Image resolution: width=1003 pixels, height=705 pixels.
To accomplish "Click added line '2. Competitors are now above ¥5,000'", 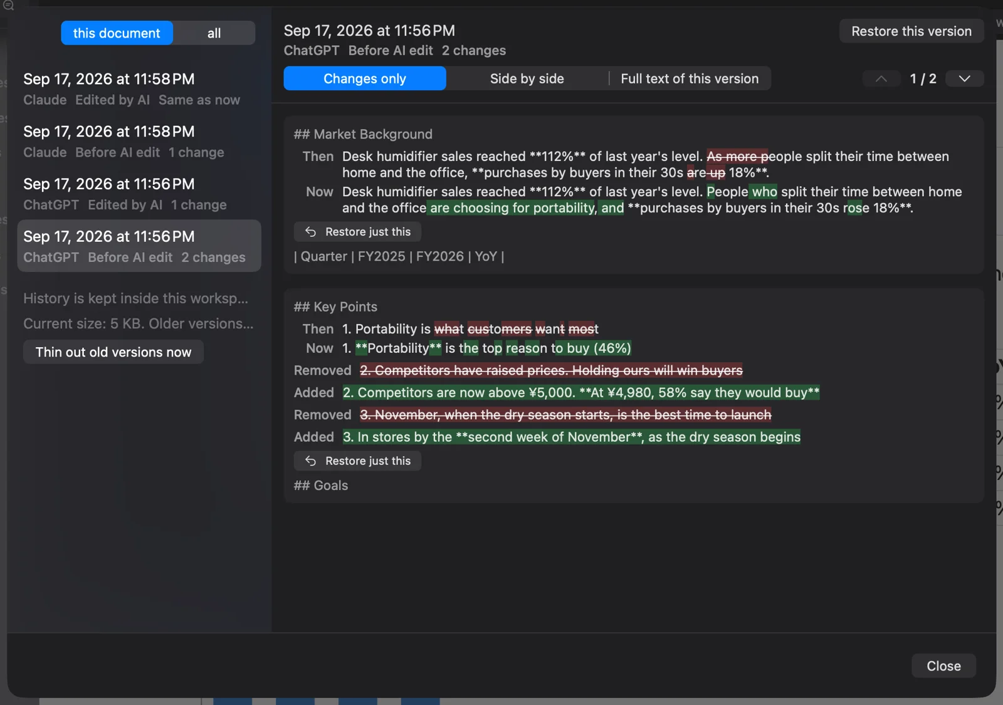I will pyautogui.click(x=581, y=393).
